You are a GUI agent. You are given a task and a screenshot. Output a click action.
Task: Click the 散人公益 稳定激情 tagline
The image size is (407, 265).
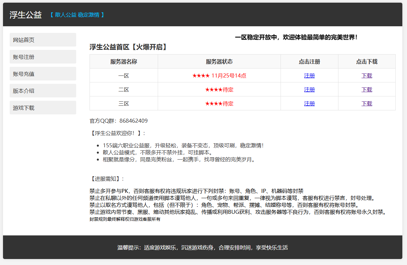[x=77, y=15]
